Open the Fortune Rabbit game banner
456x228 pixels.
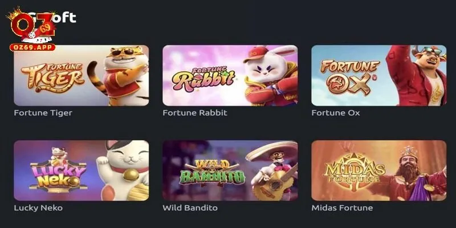(230, 75)
